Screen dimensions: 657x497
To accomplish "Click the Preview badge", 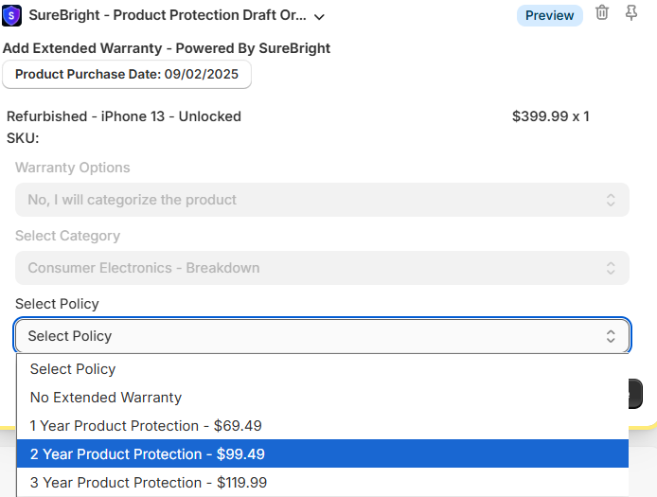I will (549, 15).
